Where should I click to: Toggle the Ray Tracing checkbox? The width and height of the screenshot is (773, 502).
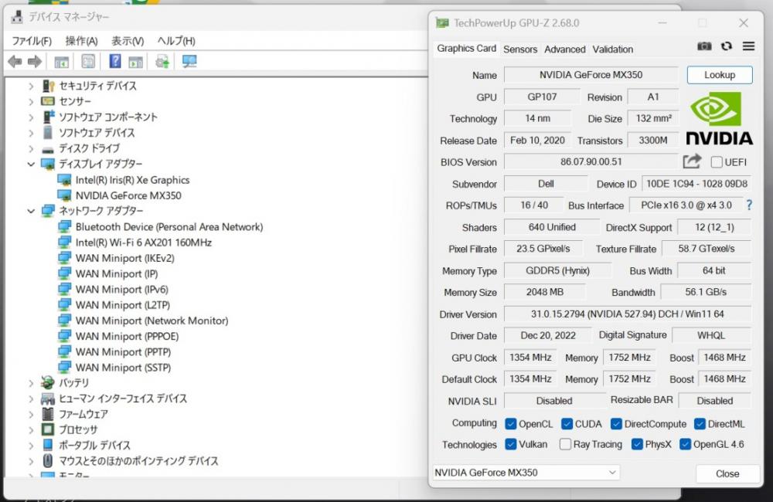(565, 444)
